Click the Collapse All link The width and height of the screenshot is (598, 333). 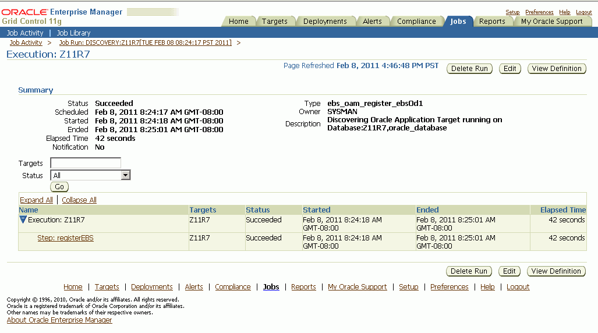79,200
